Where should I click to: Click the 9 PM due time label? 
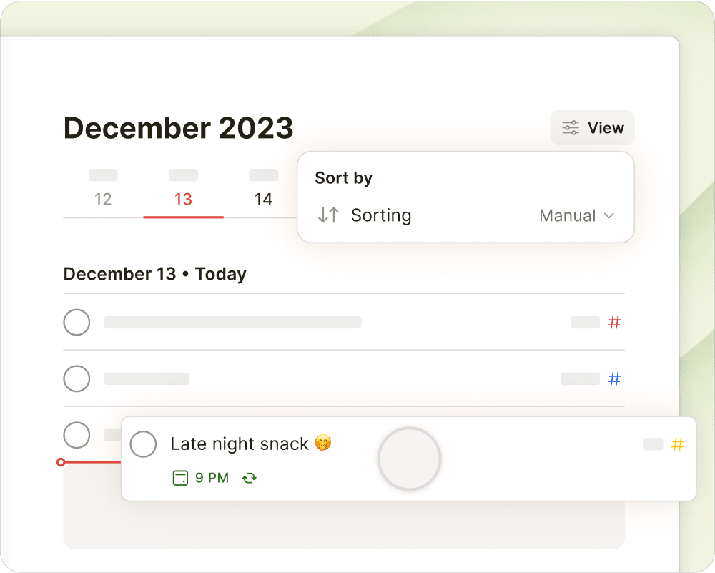pyautogui.click(x=212, y=478)
